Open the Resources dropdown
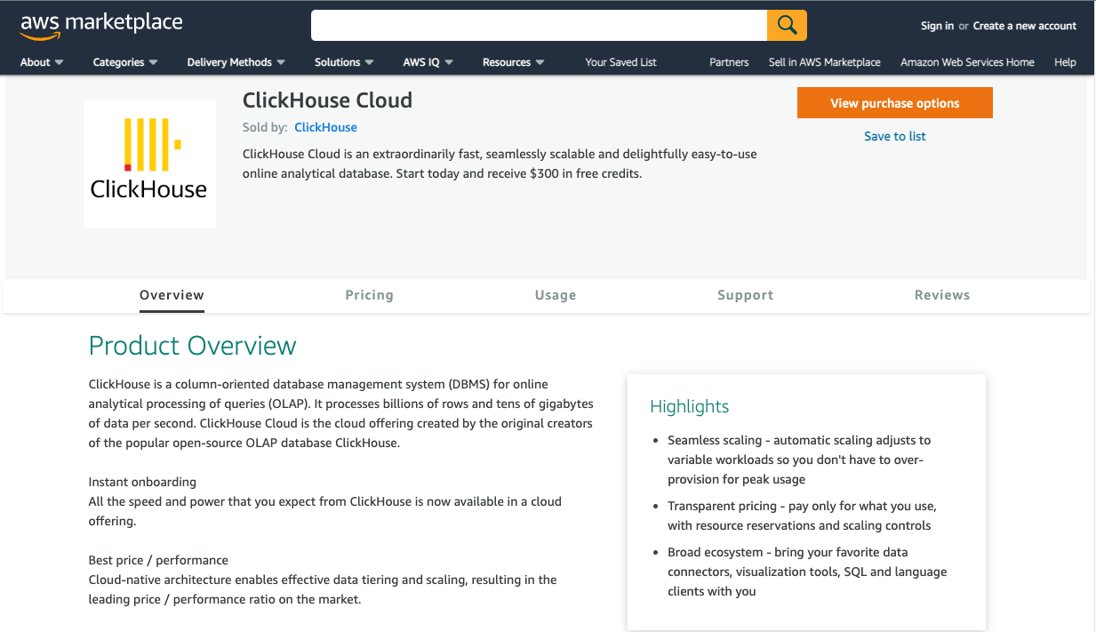1096x632 pixels. click(x=513, y=62)
